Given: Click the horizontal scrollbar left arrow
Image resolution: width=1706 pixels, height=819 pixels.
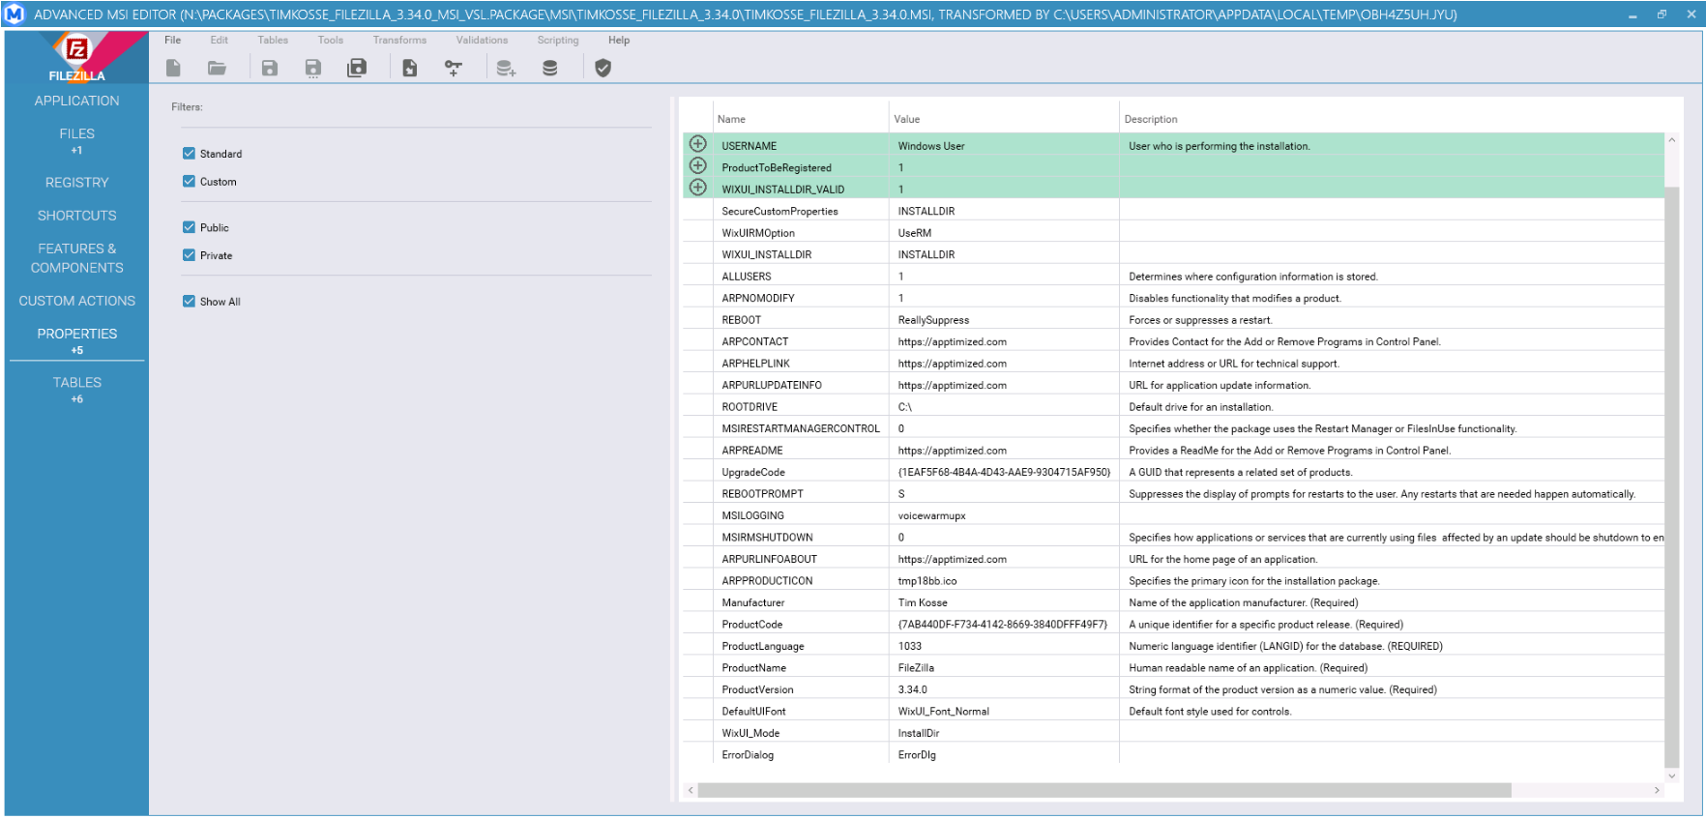Looking at the screenshot, I should (x=691, y=790).
